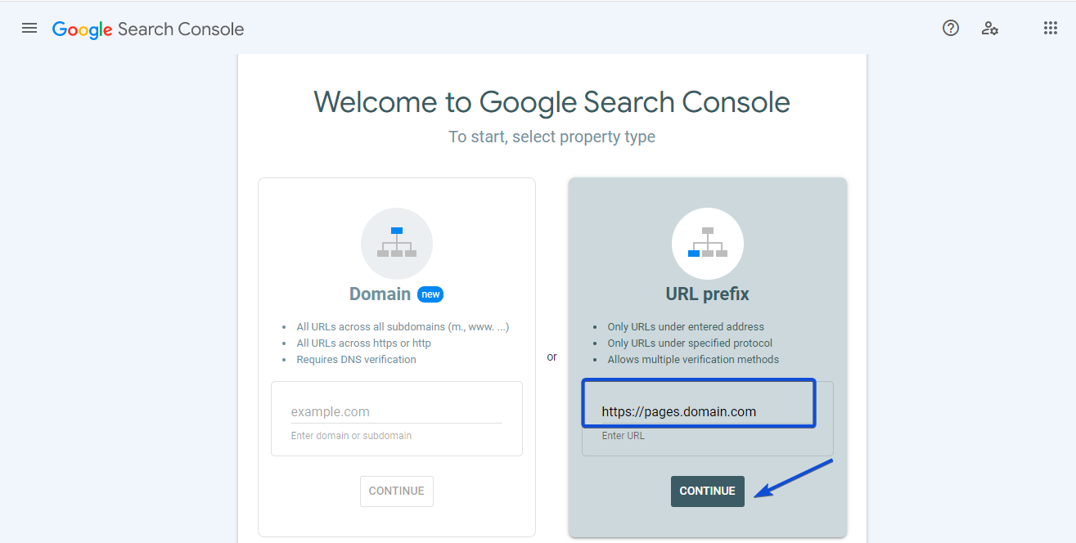Image resolution: width=1076 pixels, height=543 pixels.
Task: Click the 'new' badge beside Domain
Action: (430, 294)
